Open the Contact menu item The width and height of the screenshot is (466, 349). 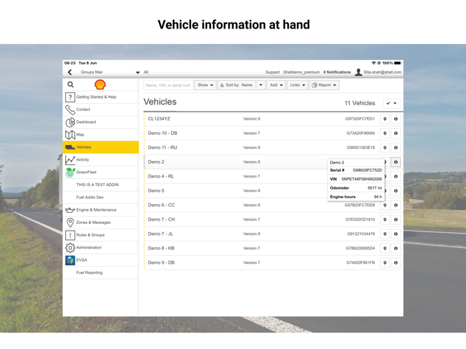point(101,110)
